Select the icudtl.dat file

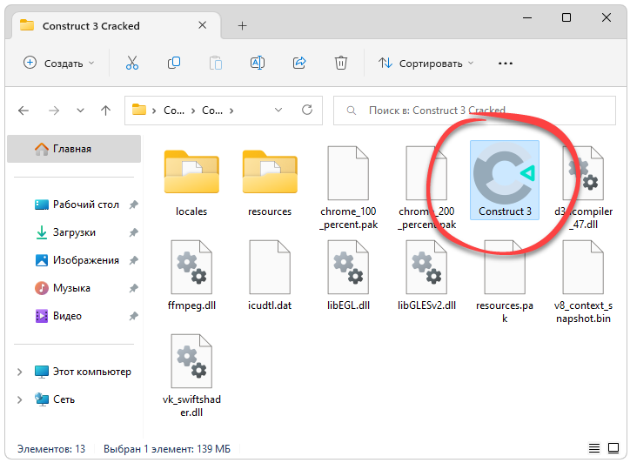pyautogui.click(x=270, y=276)
